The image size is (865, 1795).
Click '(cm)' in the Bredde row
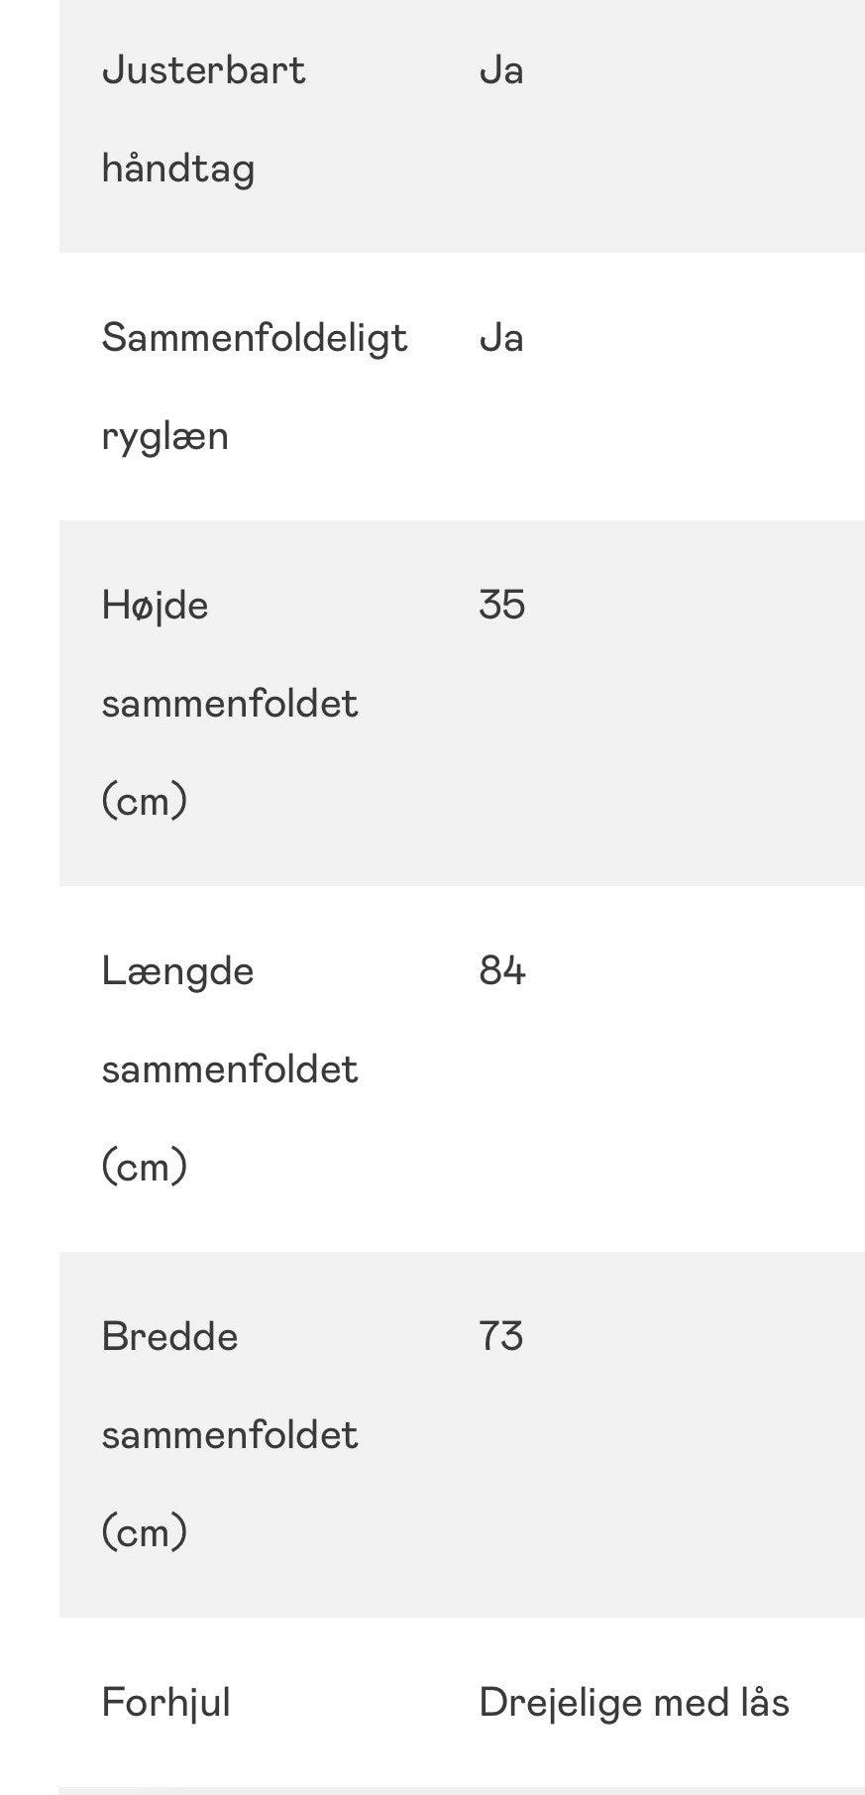tap(145, 1532)
